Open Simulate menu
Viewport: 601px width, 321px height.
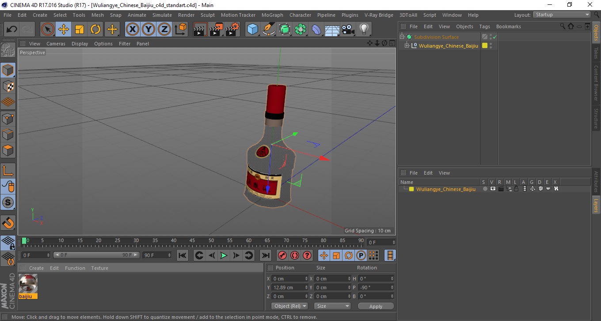(x=162, y=15)
